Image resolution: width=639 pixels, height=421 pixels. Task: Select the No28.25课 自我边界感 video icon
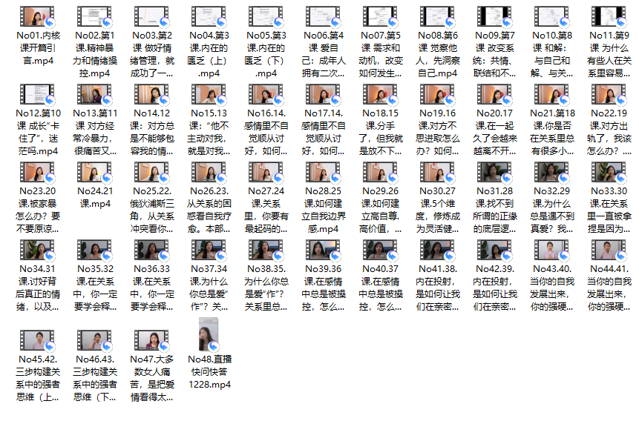323,172
